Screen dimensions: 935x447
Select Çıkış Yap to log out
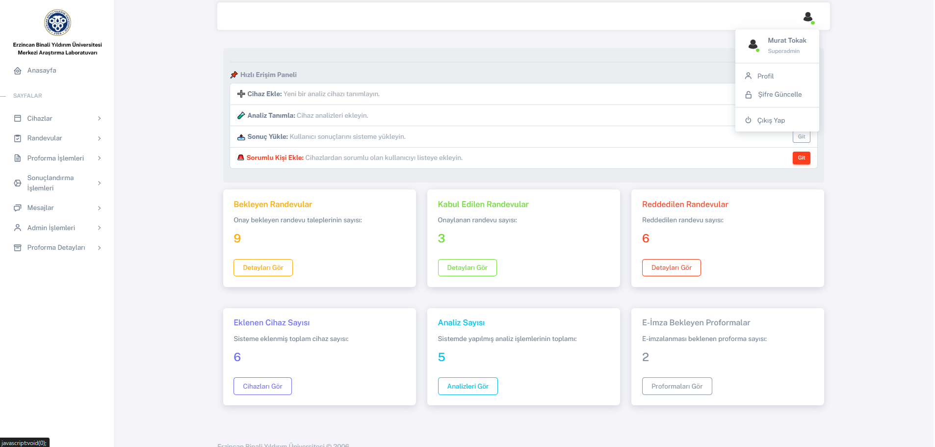coord(771,120)
